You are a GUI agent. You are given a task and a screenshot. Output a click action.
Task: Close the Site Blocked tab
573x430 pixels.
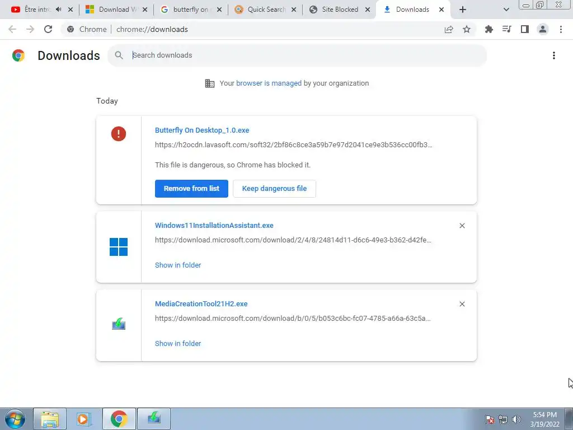coord(368,10)
